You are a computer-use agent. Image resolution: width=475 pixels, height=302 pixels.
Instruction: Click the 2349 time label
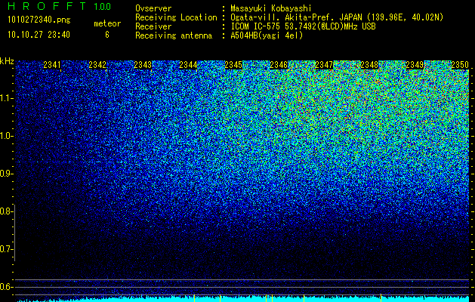pos(415,65)
